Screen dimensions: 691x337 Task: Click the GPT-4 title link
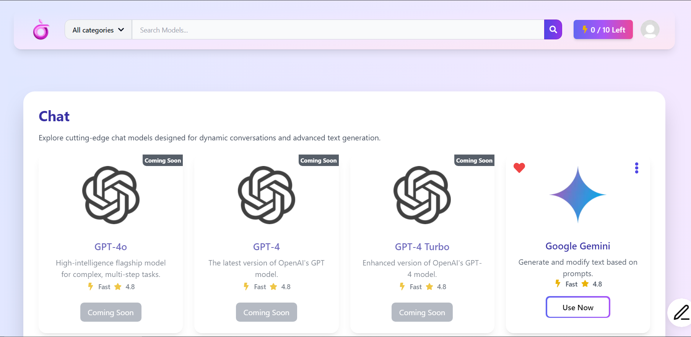pos(267,247)
